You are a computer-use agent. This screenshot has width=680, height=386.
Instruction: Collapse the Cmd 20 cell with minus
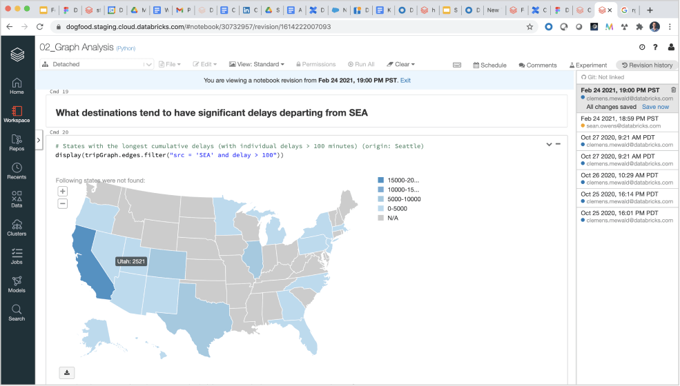tap(558, 144)
